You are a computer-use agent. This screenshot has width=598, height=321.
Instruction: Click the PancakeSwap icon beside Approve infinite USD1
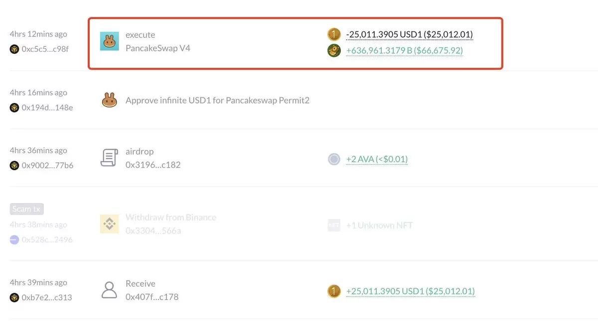pos(109,101)
